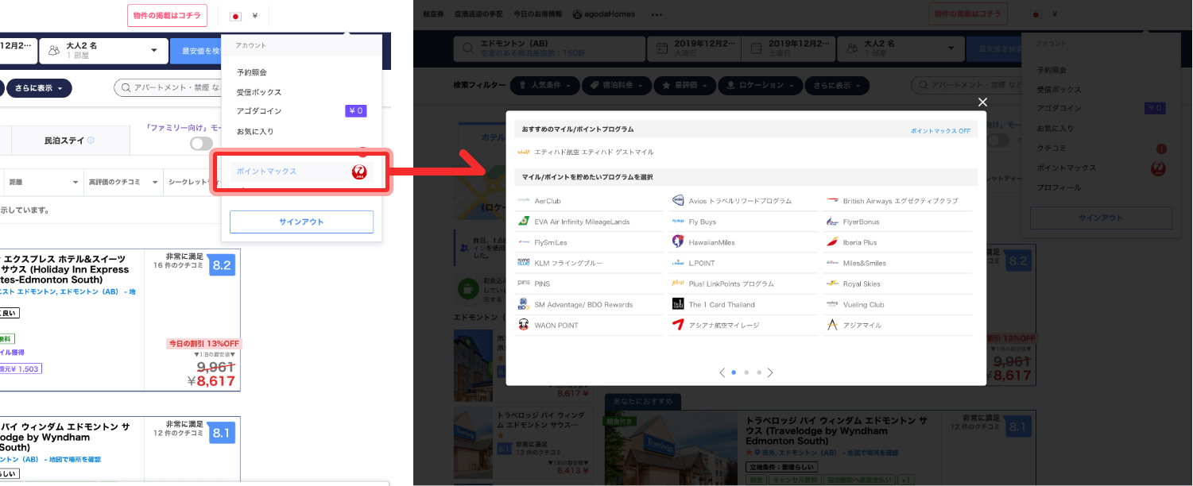The height and width of the screenshot is (486, 1193).
Task: Select the second pagination dot in popup
Action: [x=746, y=372]
